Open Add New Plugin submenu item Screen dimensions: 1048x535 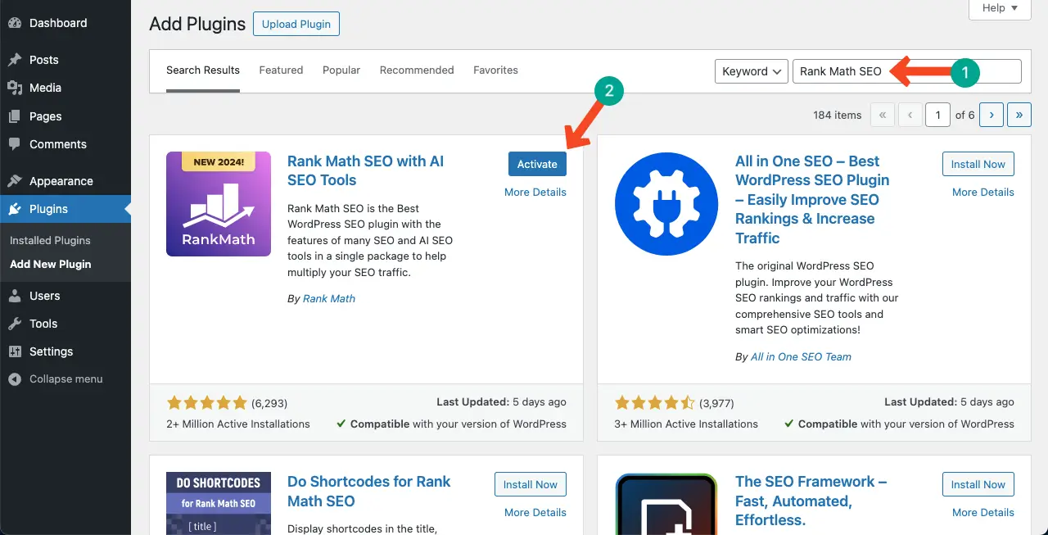tap(50, 264)
